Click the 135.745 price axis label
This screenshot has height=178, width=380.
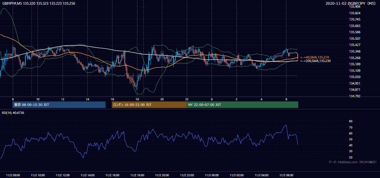(x=354, y=19)
